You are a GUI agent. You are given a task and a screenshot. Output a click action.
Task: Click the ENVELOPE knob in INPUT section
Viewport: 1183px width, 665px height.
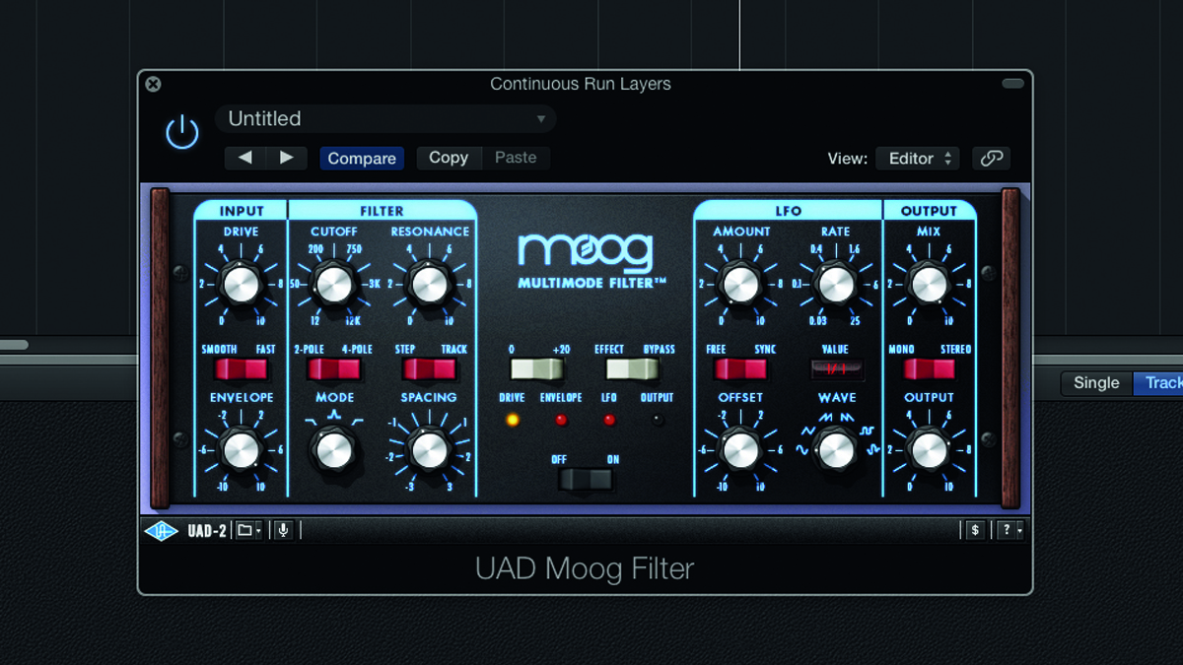(241, 449)
